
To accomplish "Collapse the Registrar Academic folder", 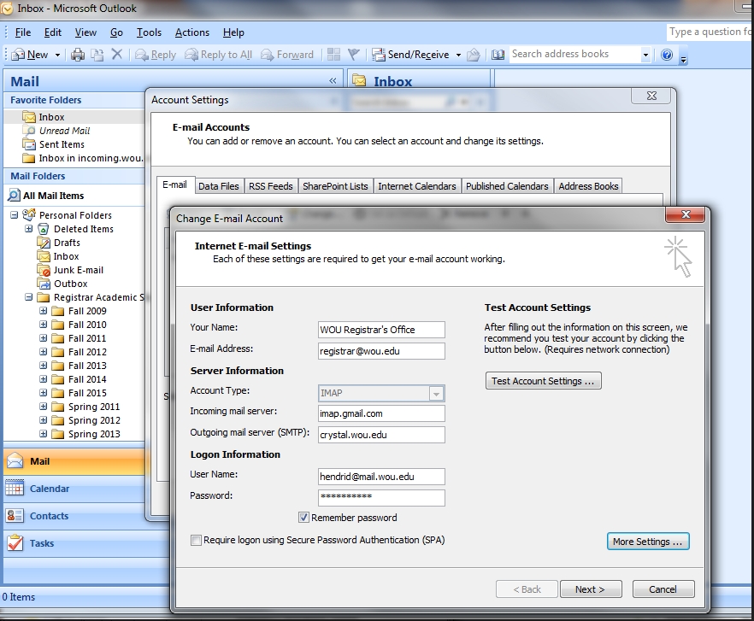I will tap(29, 297).
